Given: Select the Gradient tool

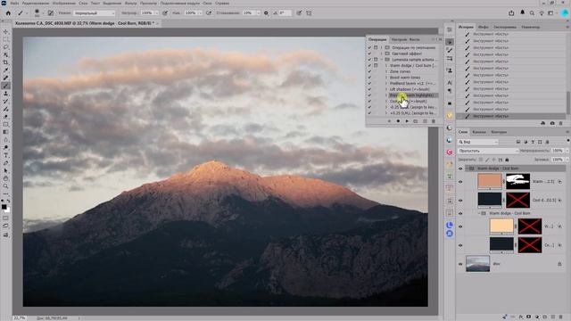Looking at the screenshot, I should tap(5, 132).
